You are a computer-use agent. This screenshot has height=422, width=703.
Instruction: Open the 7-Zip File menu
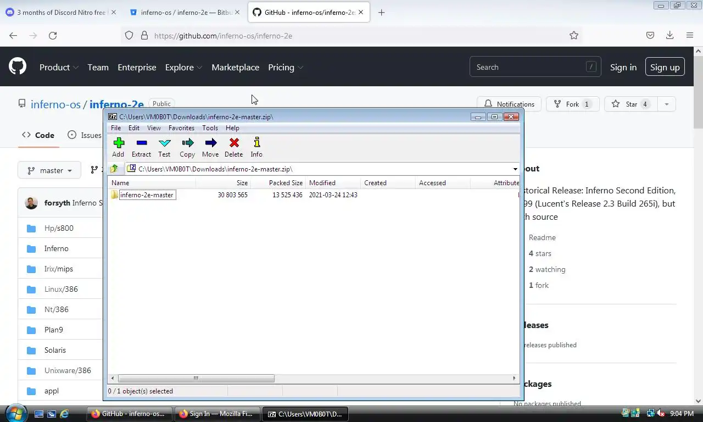point(116,127)
